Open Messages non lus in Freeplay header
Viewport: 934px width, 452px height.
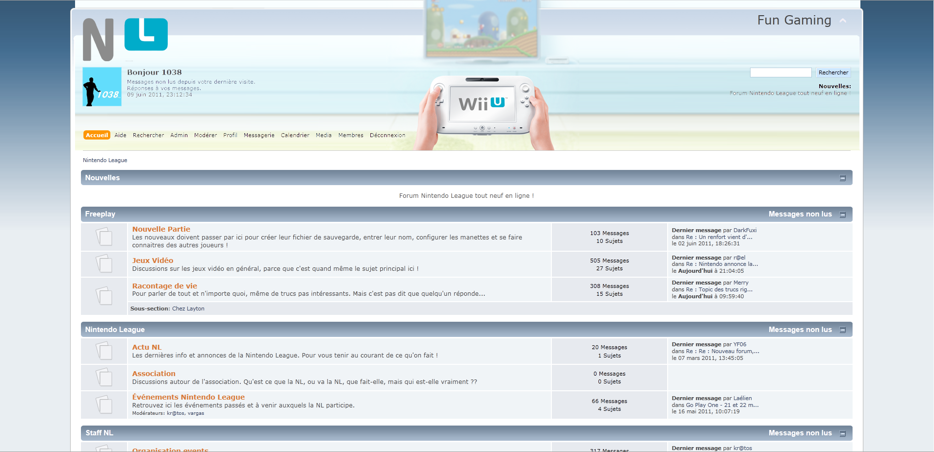click(800, 214)
